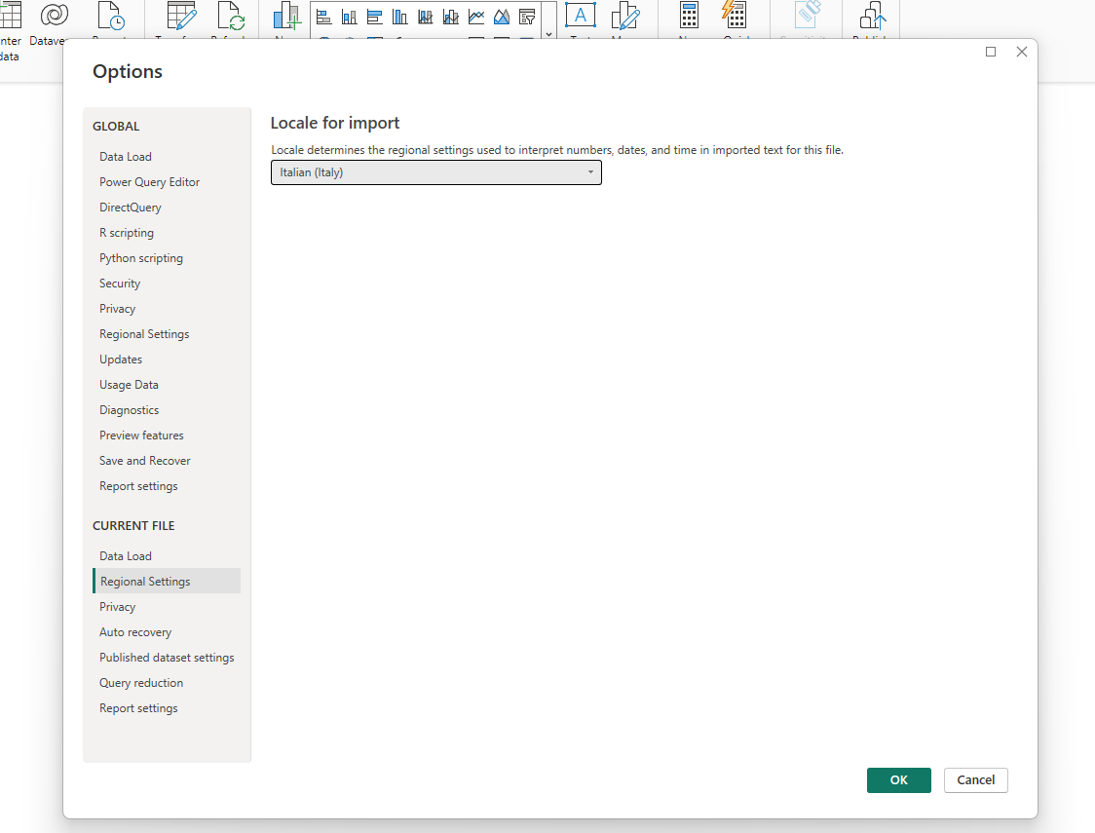Screen dimensions: 1095x833
Task: Click Cancel to discard changes
Action: point(975,780)
